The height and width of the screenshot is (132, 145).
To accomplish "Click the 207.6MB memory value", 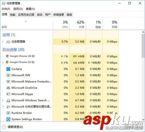I will tap(79, 56).
